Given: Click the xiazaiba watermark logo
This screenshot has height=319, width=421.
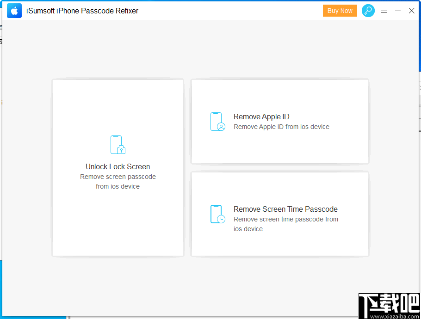Looking at the screenshot, I should click(x=389, y=306).
